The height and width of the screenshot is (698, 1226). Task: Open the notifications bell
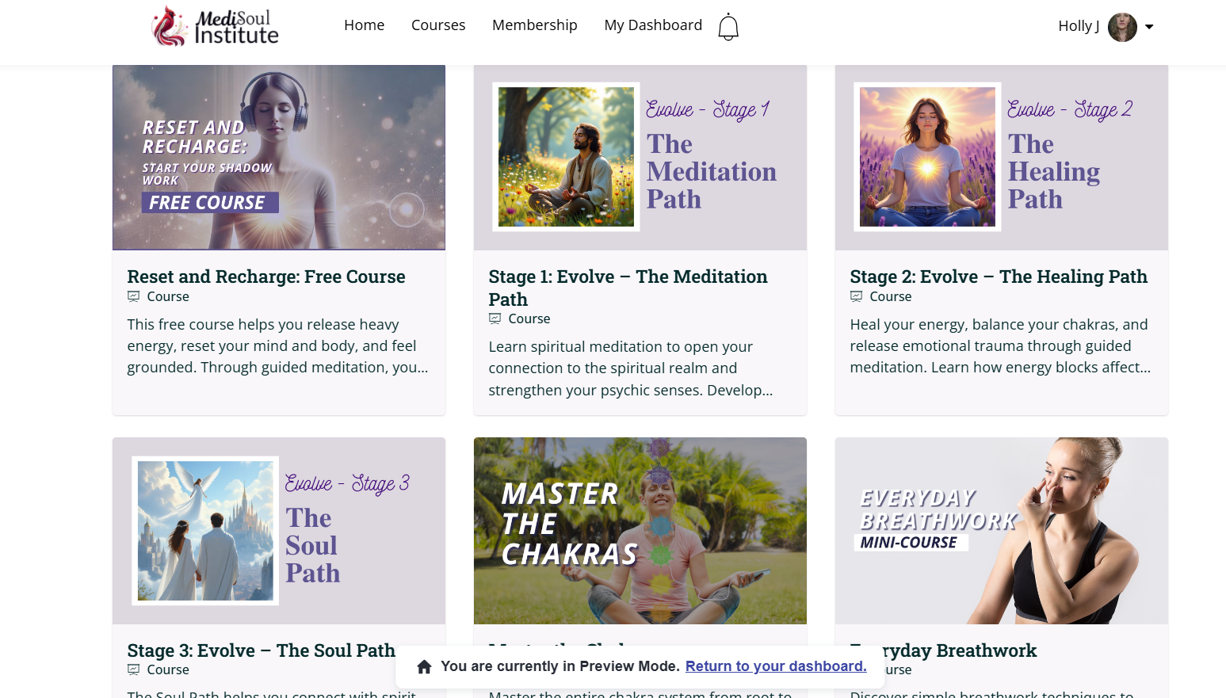point(728,27)
